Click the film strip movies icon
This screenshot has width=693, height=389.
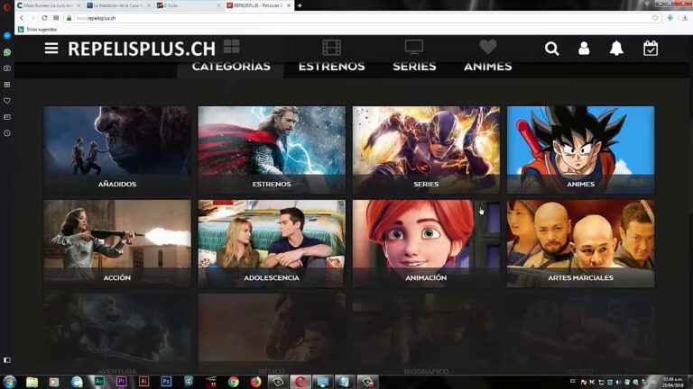(331, 48)
